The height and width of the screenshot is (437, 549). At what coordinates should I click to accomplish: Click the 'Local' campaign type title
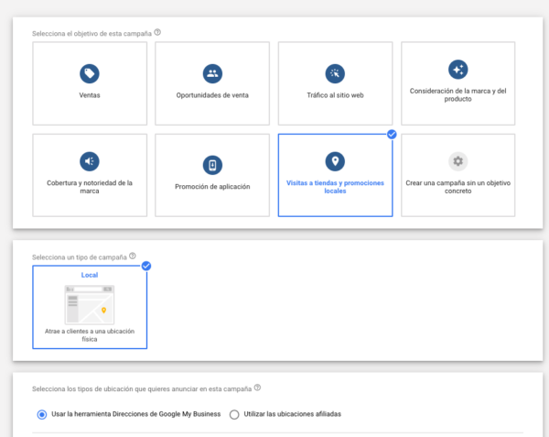click(x=90, y=275)
